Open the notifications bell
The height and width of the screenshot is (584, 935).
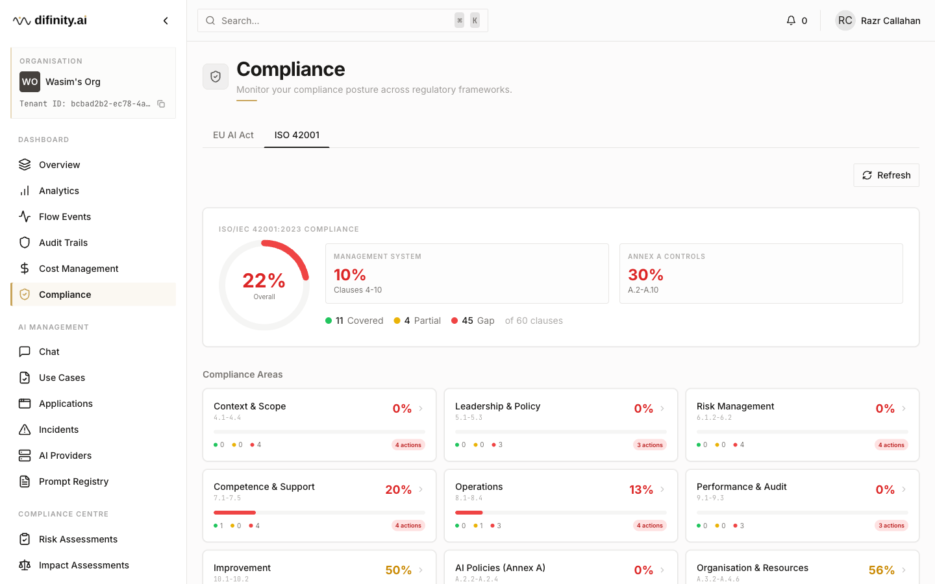point(791,21)
